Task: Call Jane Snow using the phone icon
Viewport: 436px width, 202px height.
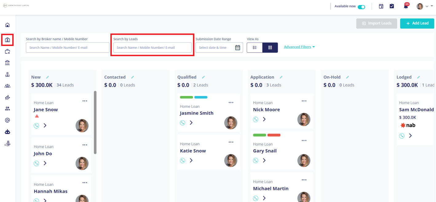Action: [37, 125]
